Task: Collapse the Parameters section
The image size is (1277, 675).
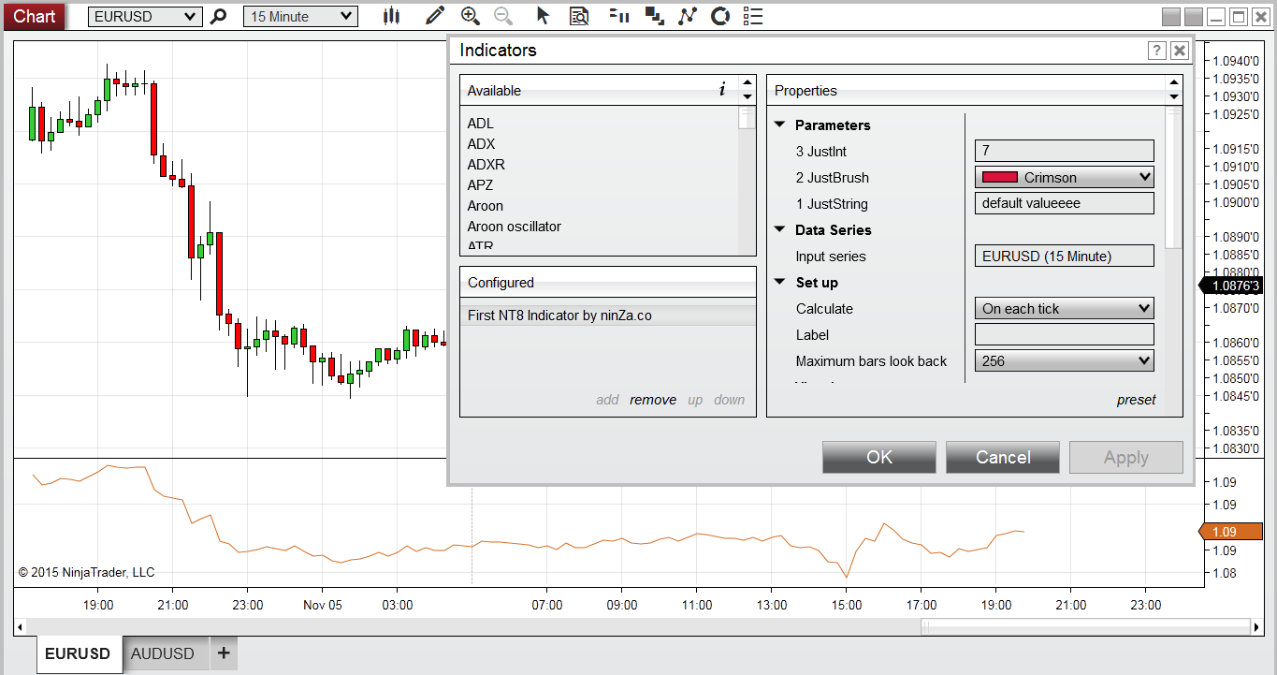Action: [x=780, y=125]
